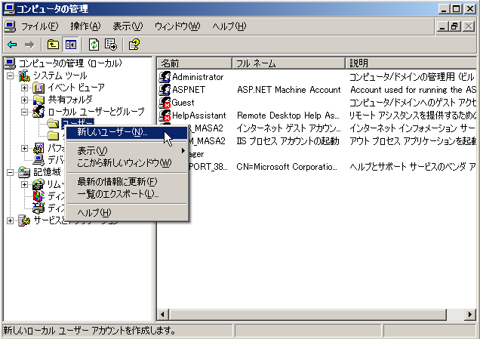480x339 pixels.
Task: Click the イベント ビューア icon
Action: tap(38, 88)
